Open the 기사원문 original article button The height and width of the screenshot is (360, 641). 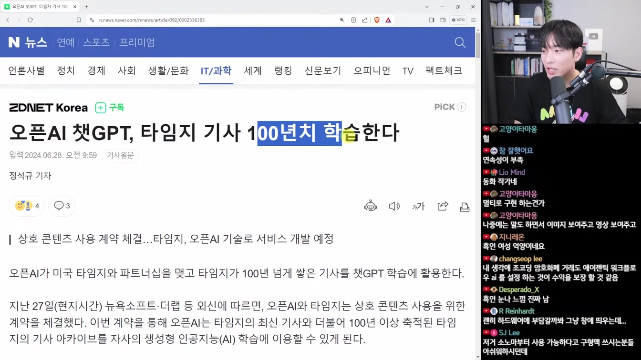120,155
